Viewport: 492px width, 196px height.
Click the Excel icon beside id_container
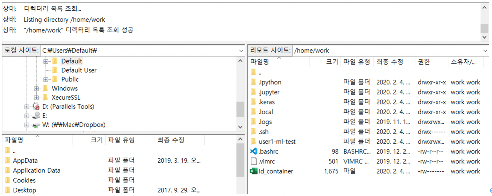(254, 171)
